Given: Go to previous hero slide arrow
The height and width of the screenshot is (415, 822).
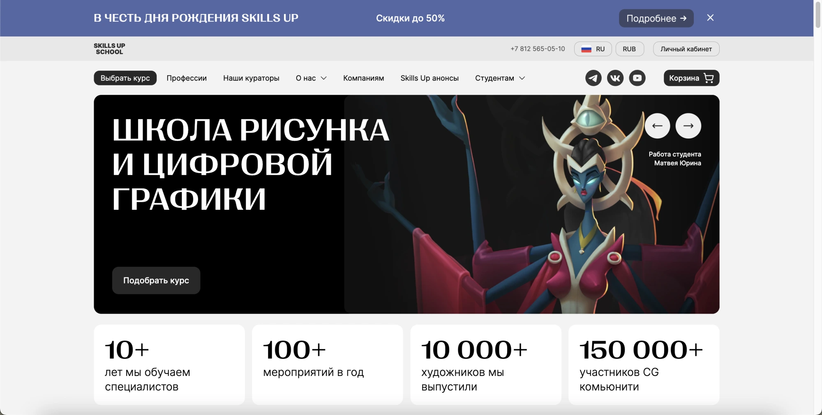Looking at the screenshot, I should pyautogui.click(x=657, y=126).
